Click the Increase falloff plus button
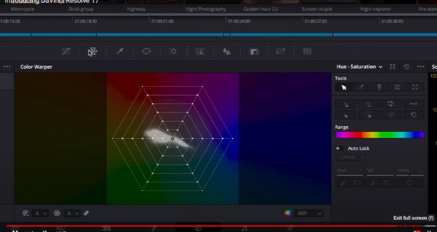 [346, 104]
